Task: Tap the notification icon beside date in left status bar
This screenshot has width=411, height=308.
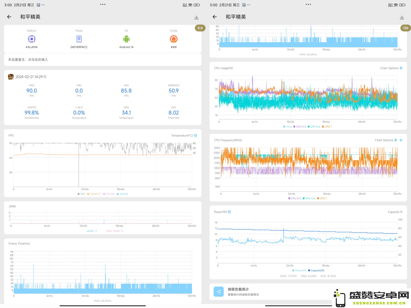Action: tap(38, 5)
